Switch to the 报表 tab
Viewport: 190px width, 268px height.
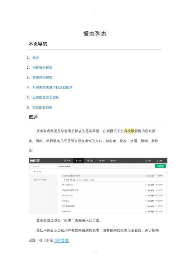[x=79, y=160]
